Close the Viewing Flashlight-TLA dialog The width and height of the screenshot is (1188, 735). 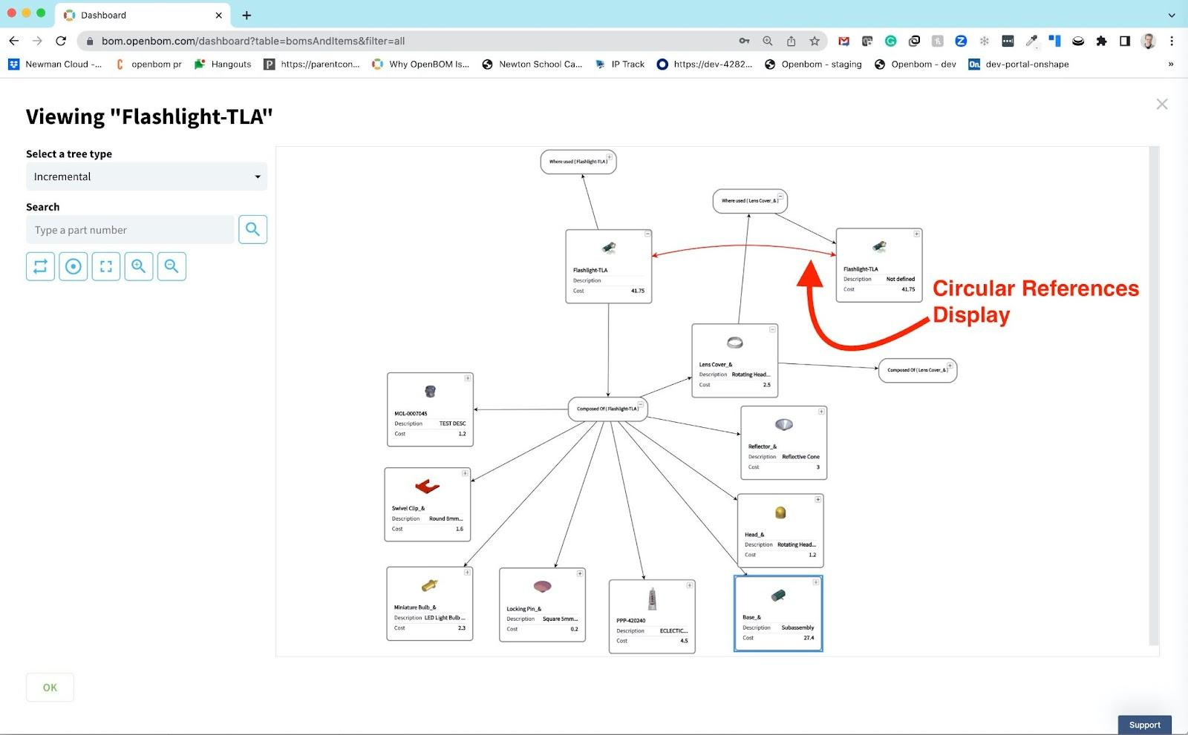tap(1162, 105)
